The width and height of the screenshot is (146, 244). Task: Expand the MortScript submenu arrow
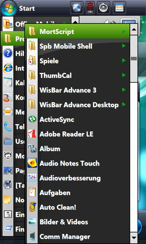click(124, 31)
